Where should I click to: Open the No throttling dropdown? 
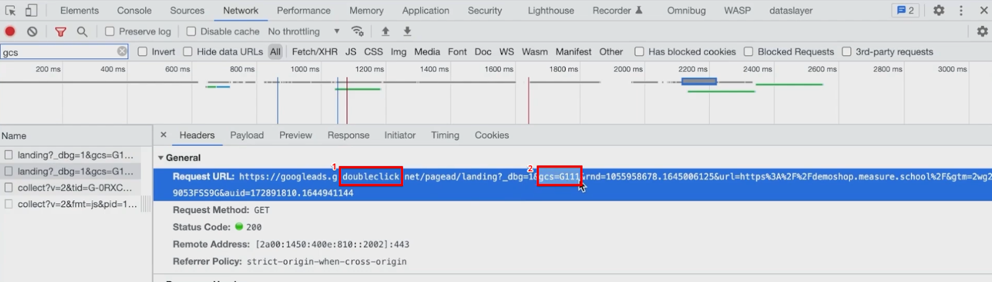click(303, 32)
